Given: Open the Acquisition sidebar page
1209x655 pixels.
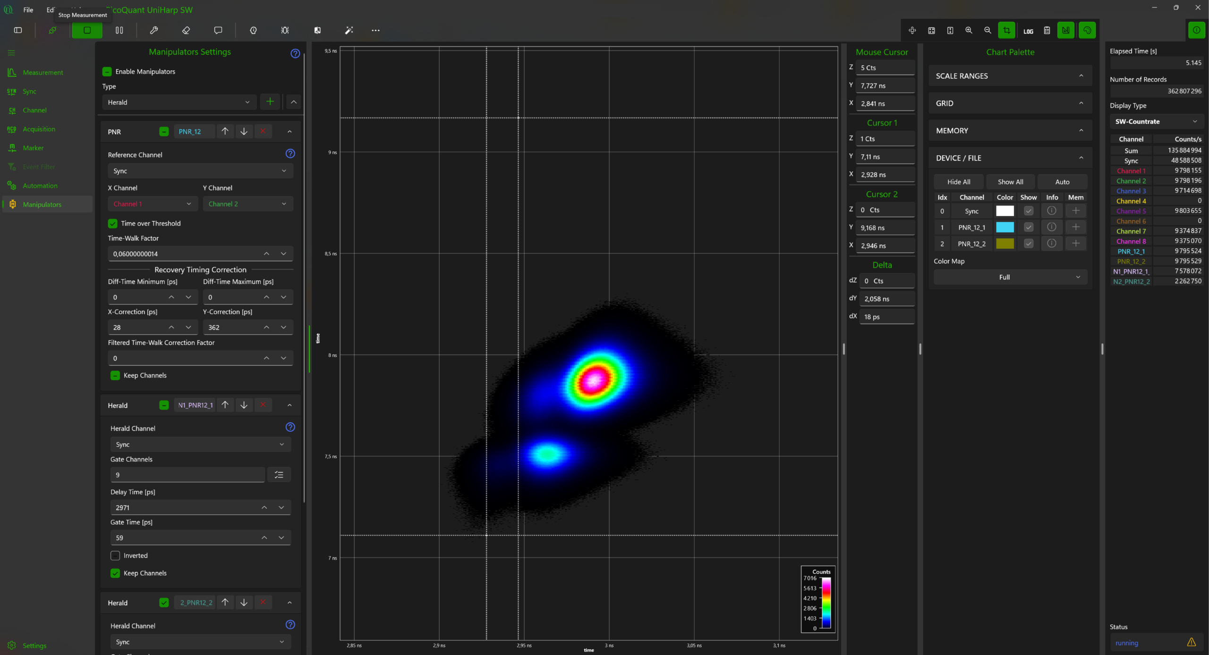Looking at the screenshot, I should 39,129.
